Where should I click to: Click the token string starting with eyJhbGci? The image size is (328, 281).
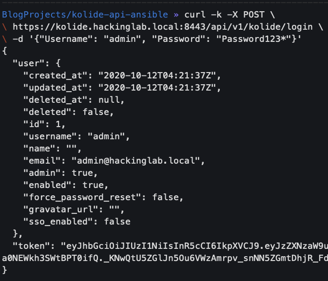tap(194, 246)
